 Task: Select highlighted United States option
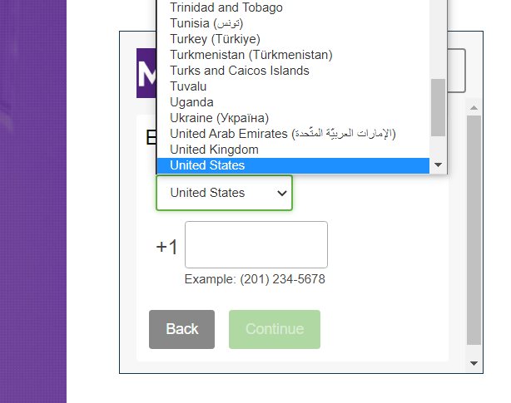click(207, 165)
